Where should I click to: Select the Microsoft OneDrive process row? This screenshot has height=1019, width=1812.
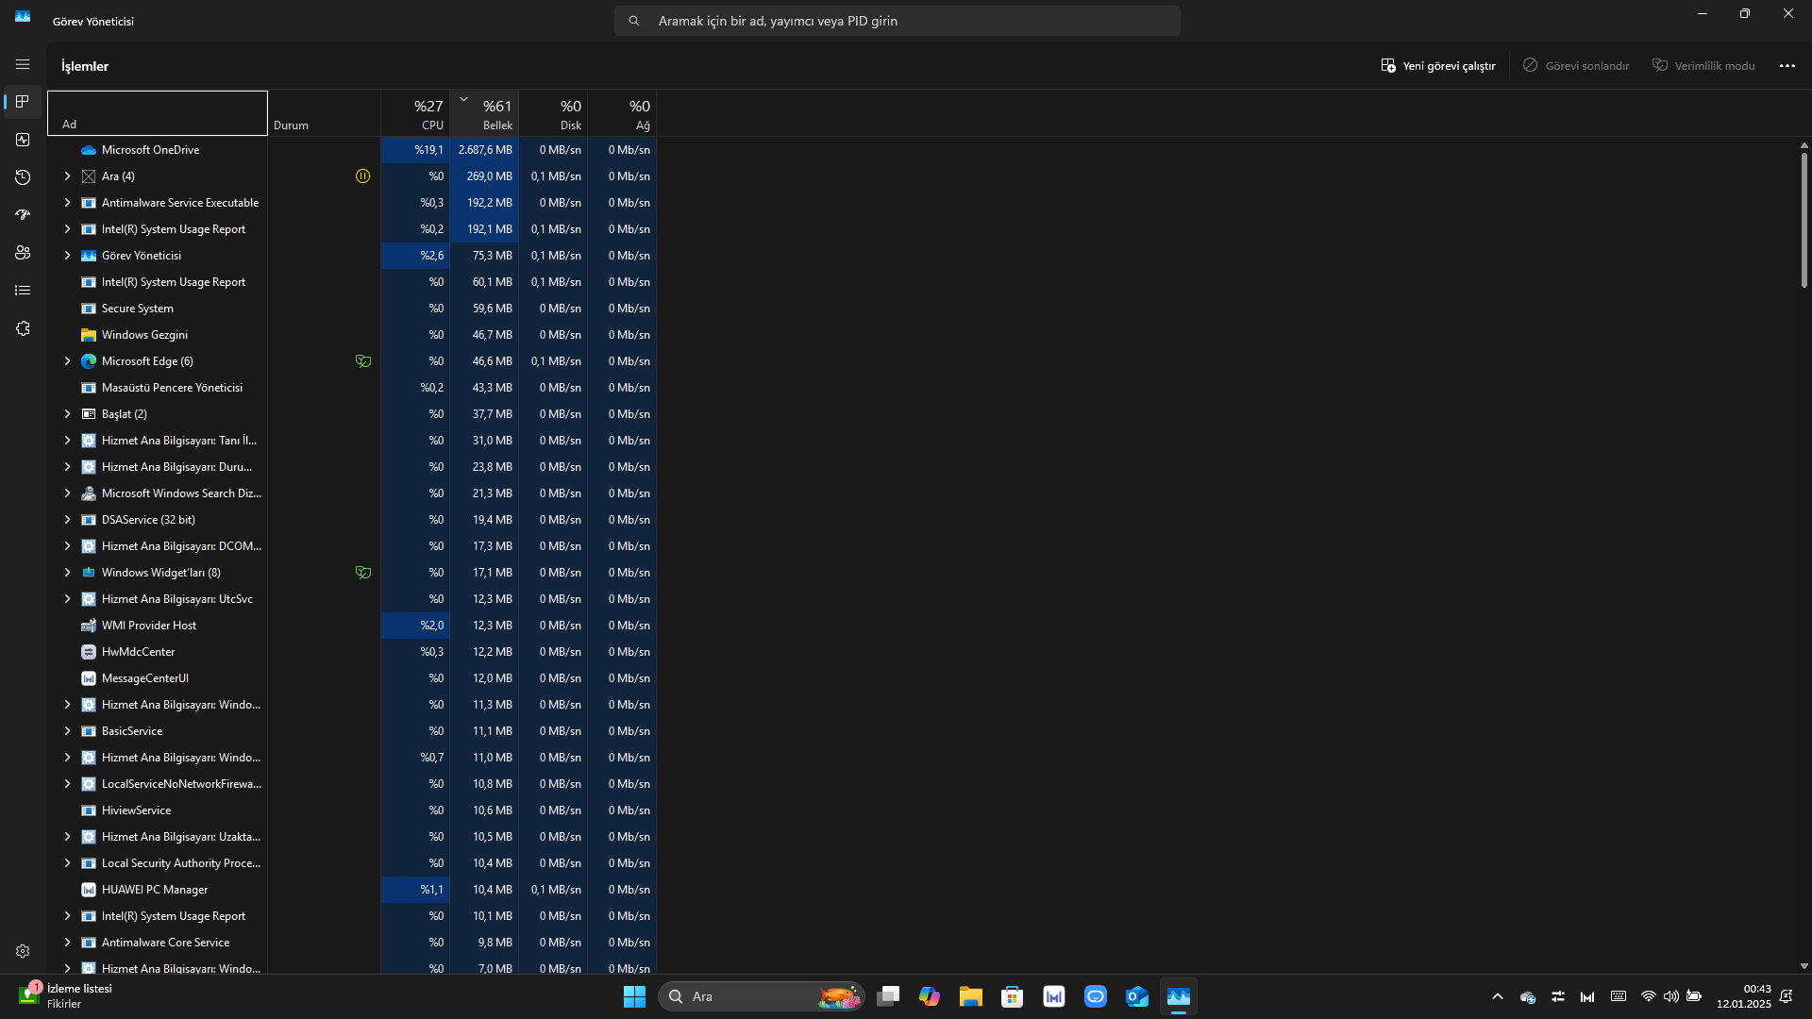(x=151, y=150)
